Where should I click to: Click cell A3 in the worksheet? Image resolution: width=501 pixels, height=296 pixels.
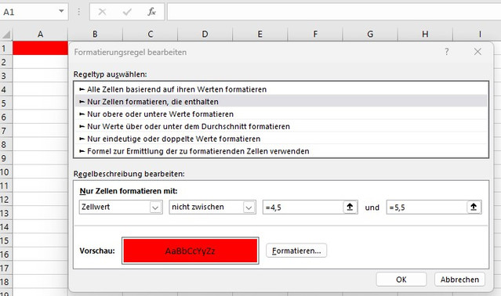click(x=40, y=76)
